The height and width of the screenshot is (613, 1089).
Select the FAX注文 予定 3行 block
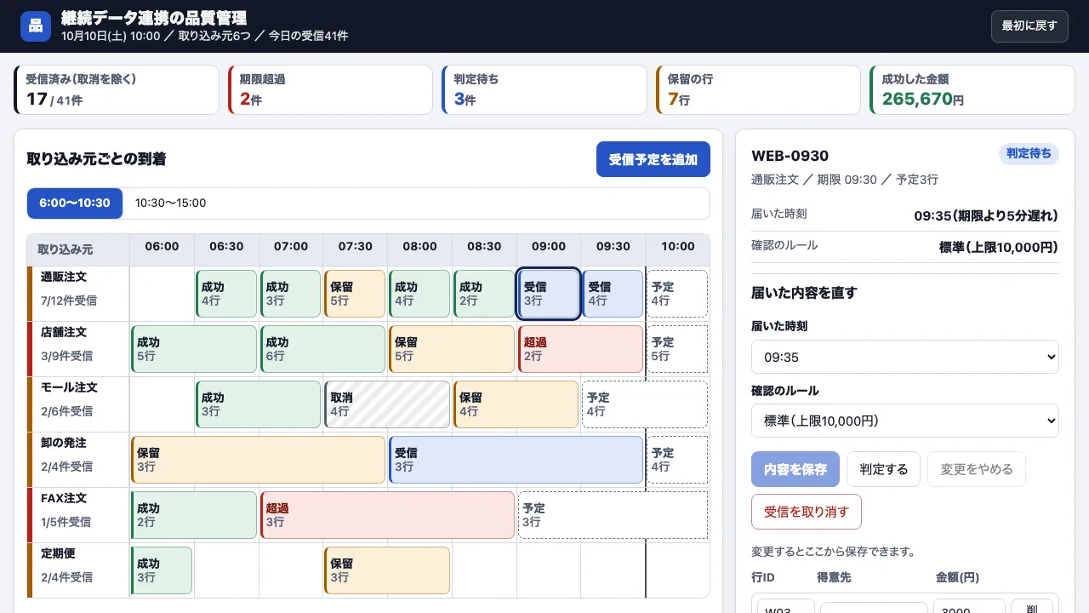click(x=613, y=515)
